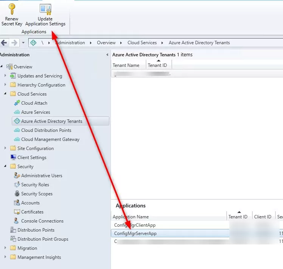This screenshot has height=269, width=283.
Task: Sort applications by Client ID header
Action: coord(264,216)
